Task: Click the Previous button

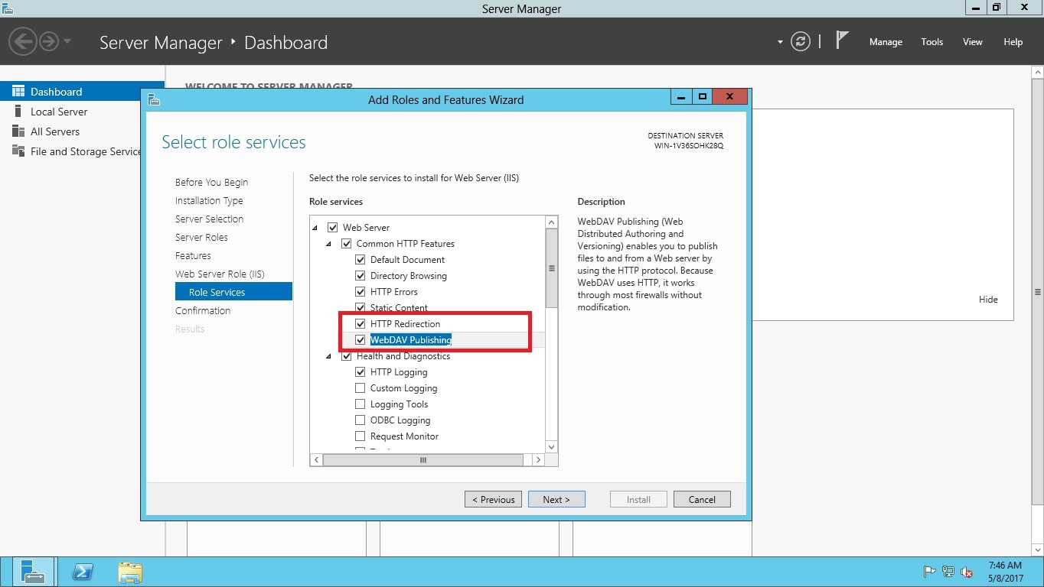Action: 493,499
